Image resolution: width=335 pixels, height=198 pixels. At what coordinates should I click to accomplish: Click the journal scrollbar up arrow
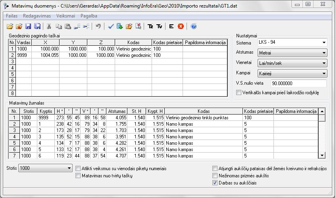322,111
